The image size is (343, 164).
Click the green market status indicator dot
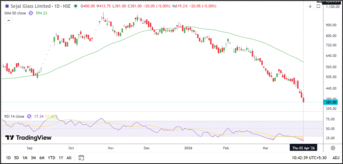pos(75,6)
